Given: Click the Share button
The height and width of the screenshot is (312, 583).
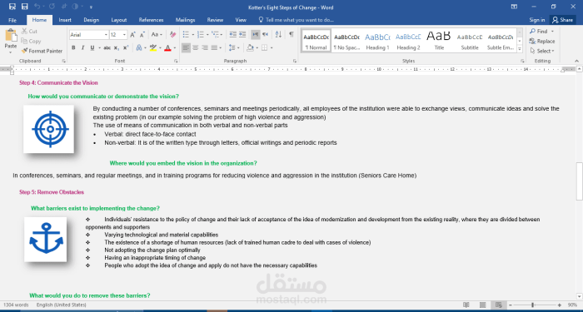Looking at the screenshot, I should tap(563, 20).
